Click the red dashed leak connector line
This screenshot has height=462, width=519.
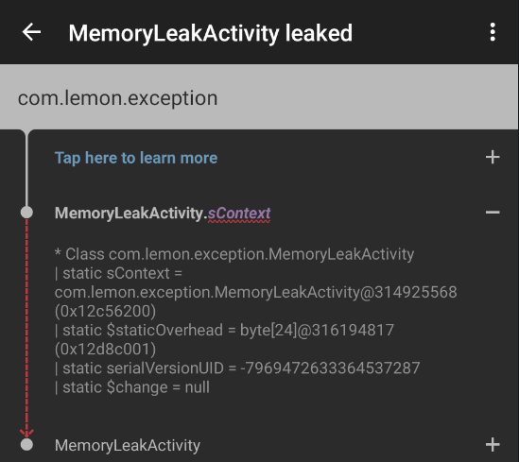coord(26,324)
